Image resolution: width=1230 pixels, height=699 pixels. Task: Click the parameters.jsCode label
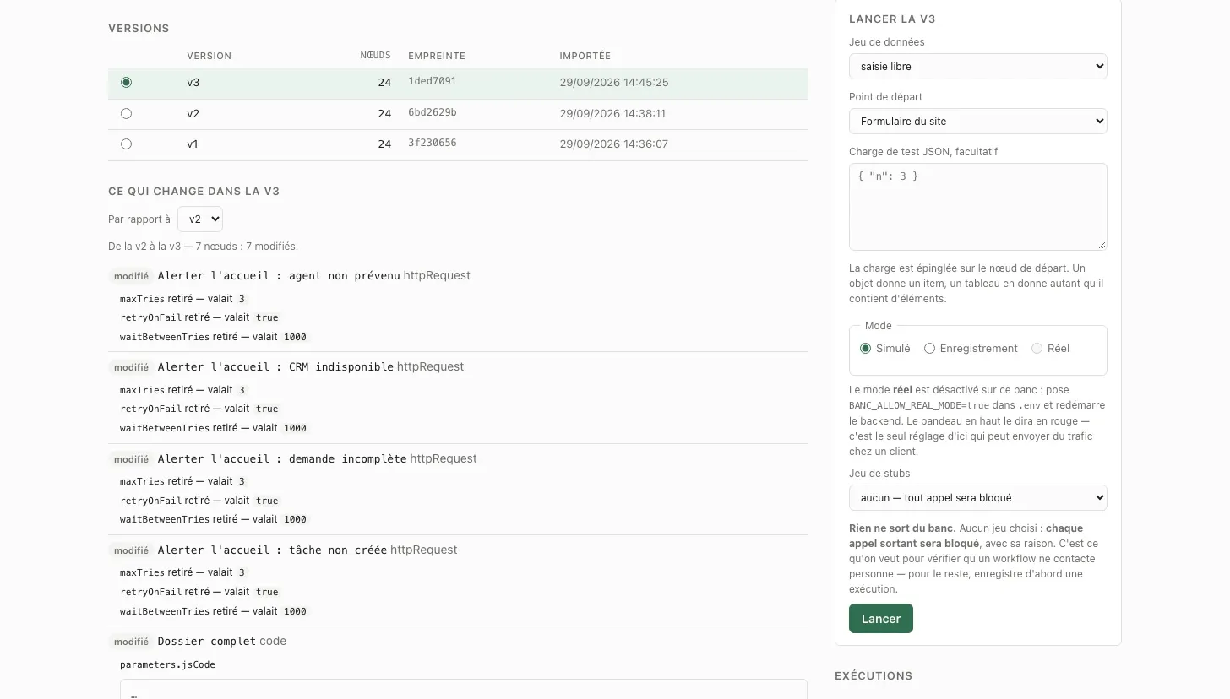[167, 664]
